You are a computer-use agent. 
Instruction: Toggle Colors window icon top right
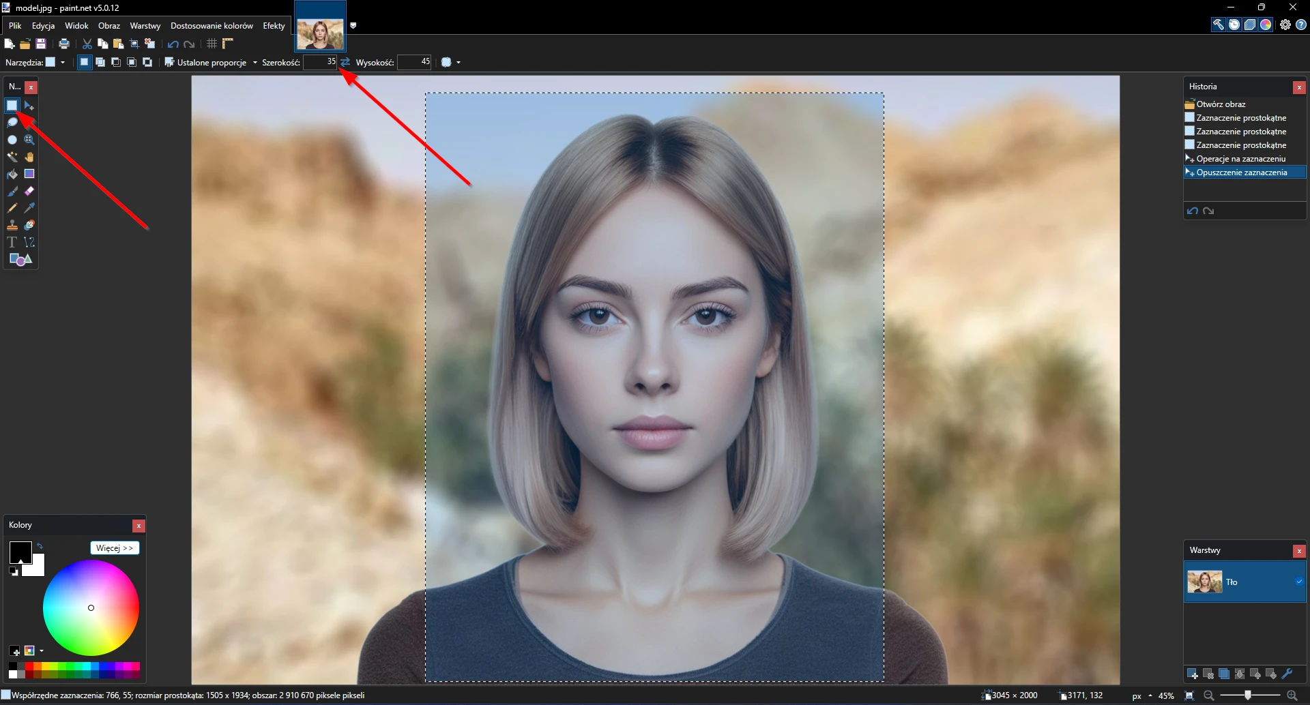1266,25
